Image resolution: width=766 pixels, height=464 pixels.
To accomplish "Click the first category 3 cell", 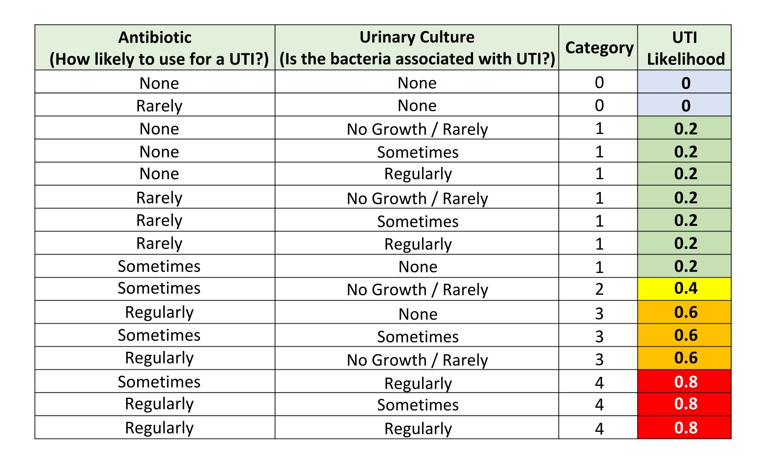I will (598, 312).
